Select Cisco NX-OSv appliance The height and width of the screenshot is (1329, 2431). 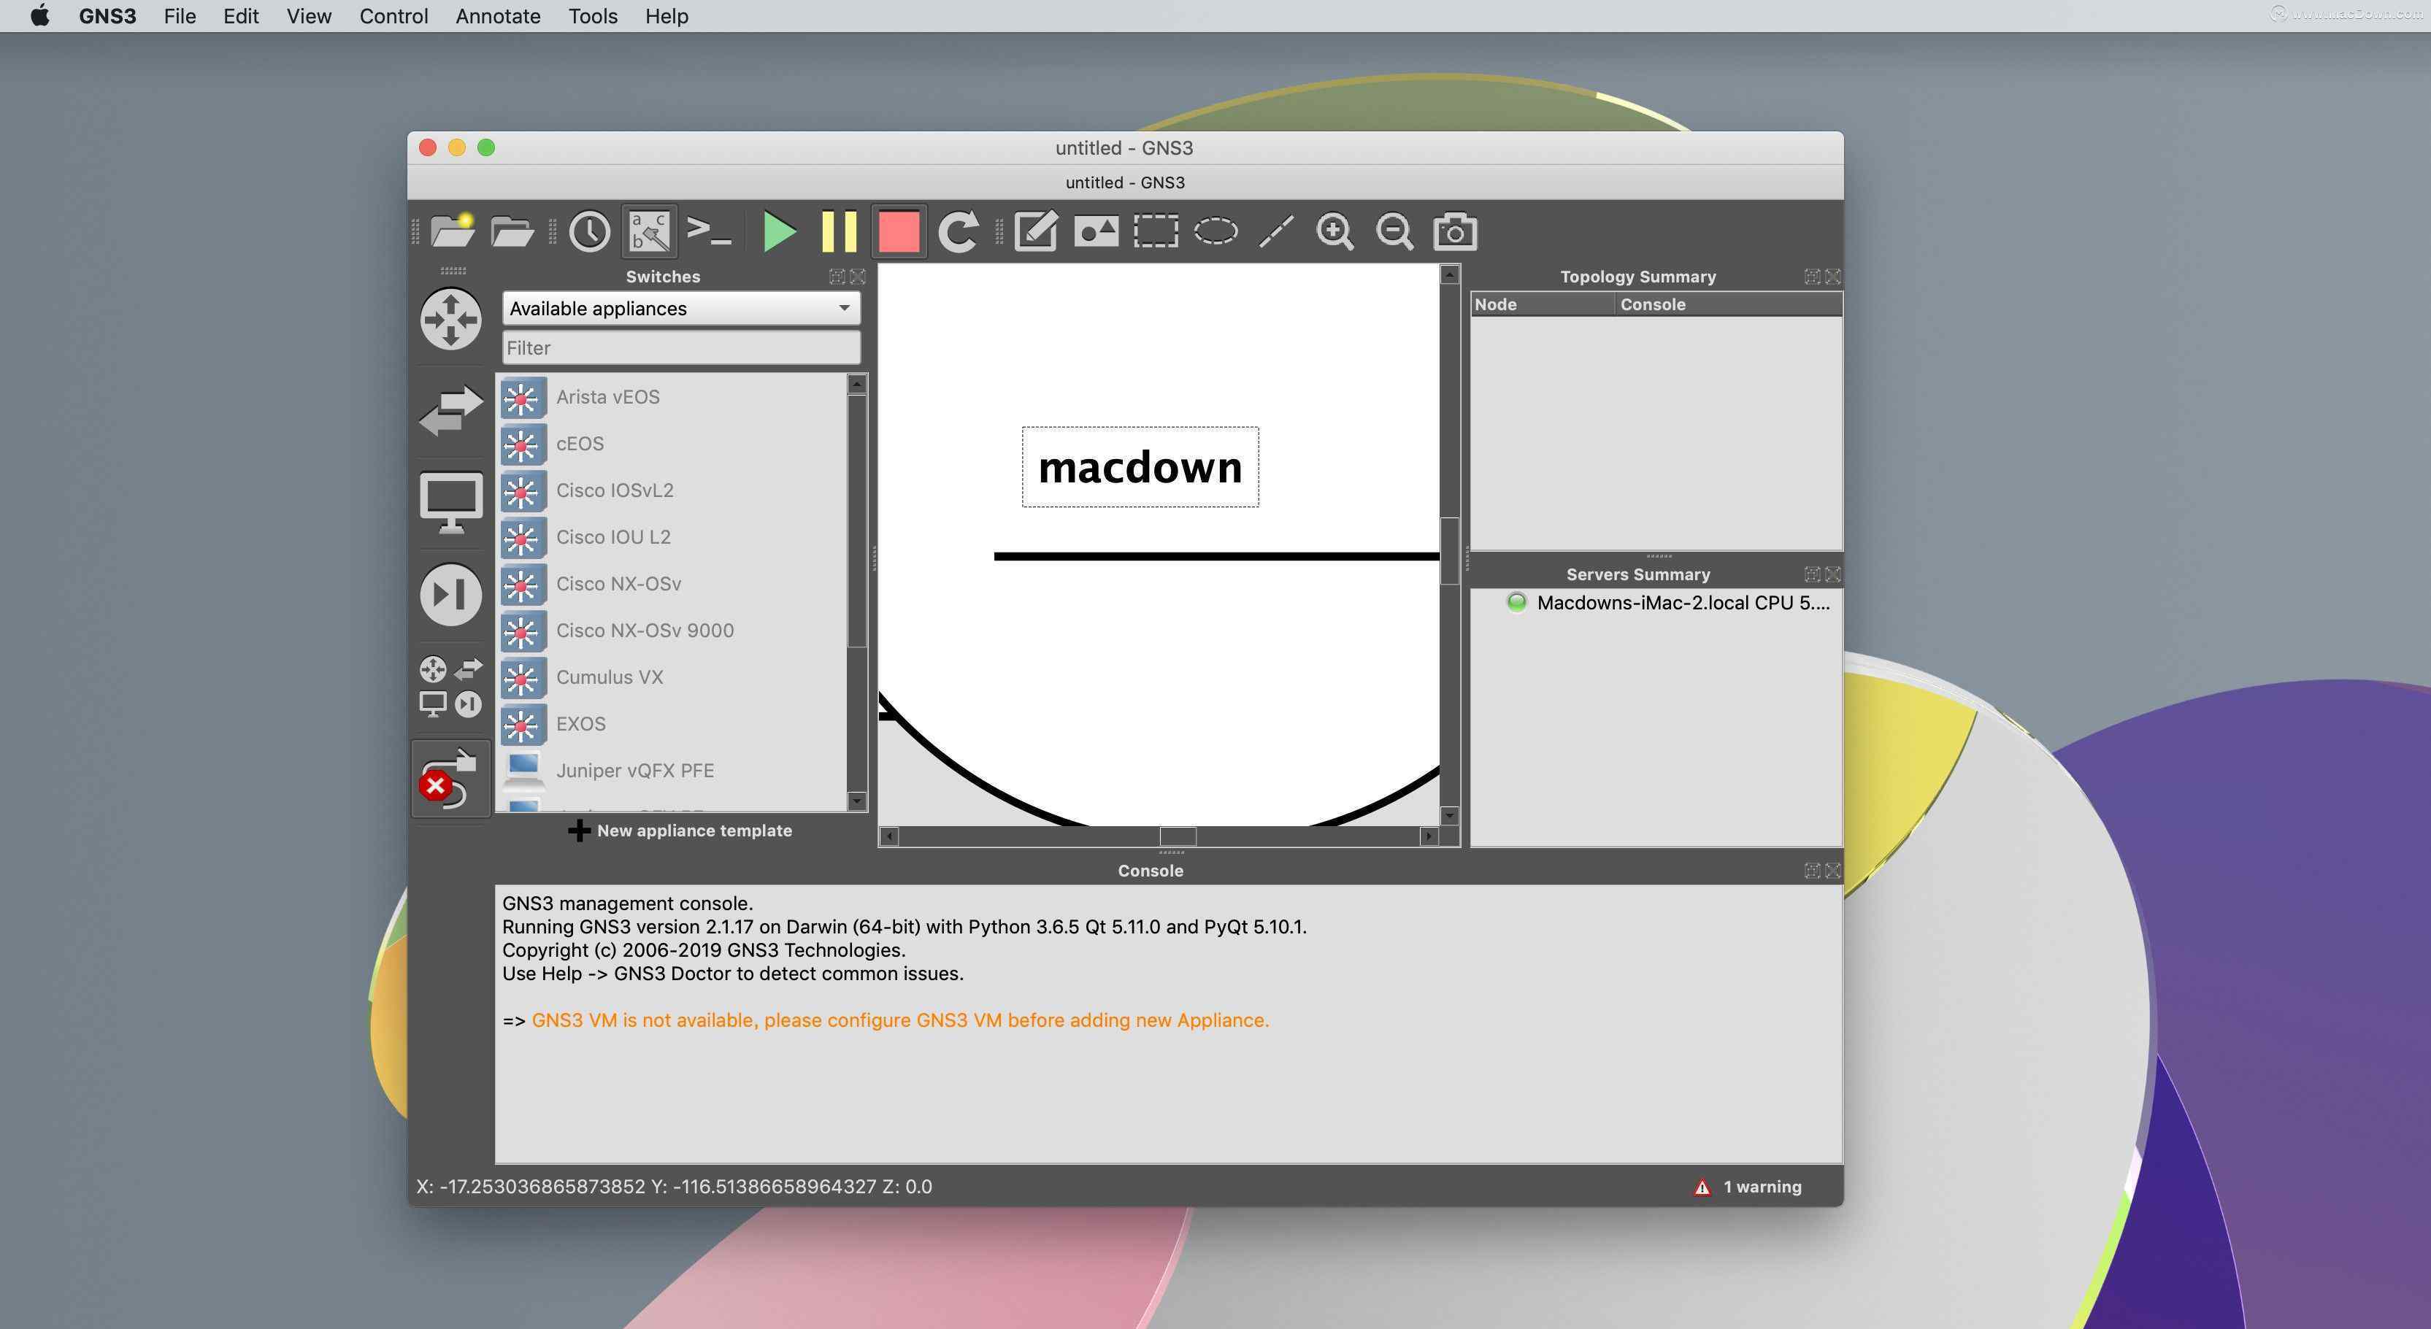[672, 584]
